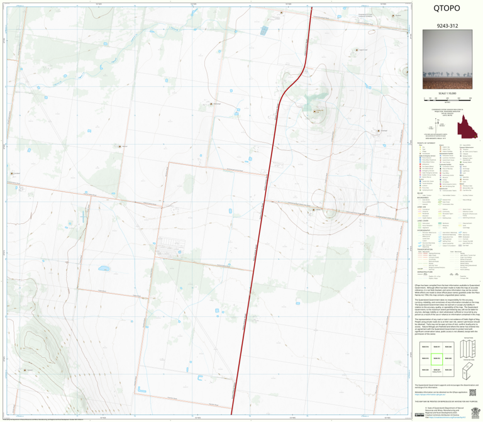Click the large blue lake on map
Viewport: 483px width, 422px height.
click(104, 269)
